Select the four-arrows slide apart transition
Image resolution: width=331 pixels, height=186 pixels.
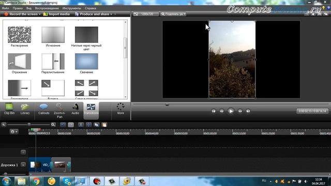[x=86, y=88]
